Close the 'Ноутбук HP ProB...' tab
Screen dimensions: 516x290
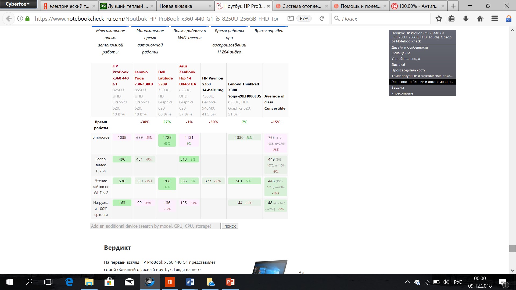(x=268, y=6)
